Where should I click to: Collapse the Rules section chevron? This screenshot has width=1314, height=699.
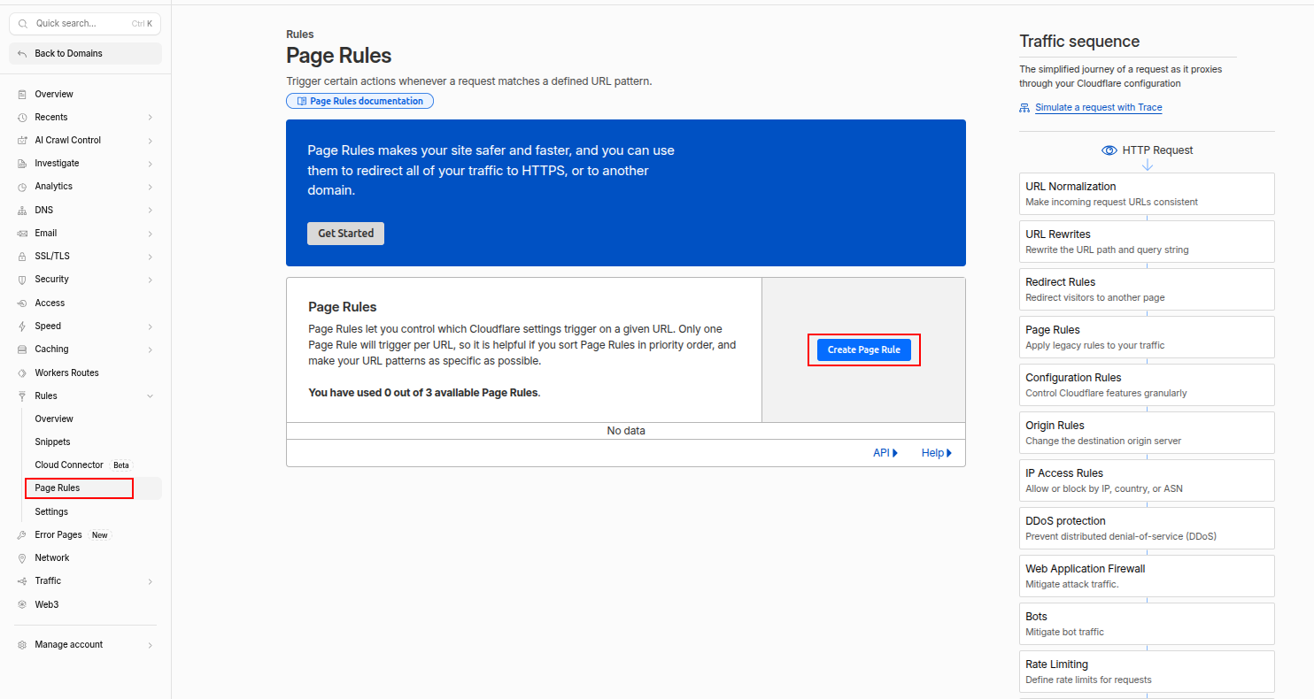[150, 396]
